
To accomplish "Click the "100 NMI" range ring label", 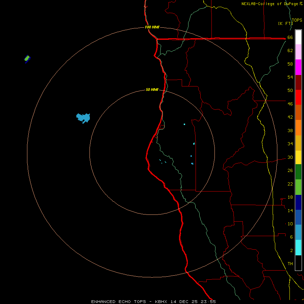I will [152, 27].
